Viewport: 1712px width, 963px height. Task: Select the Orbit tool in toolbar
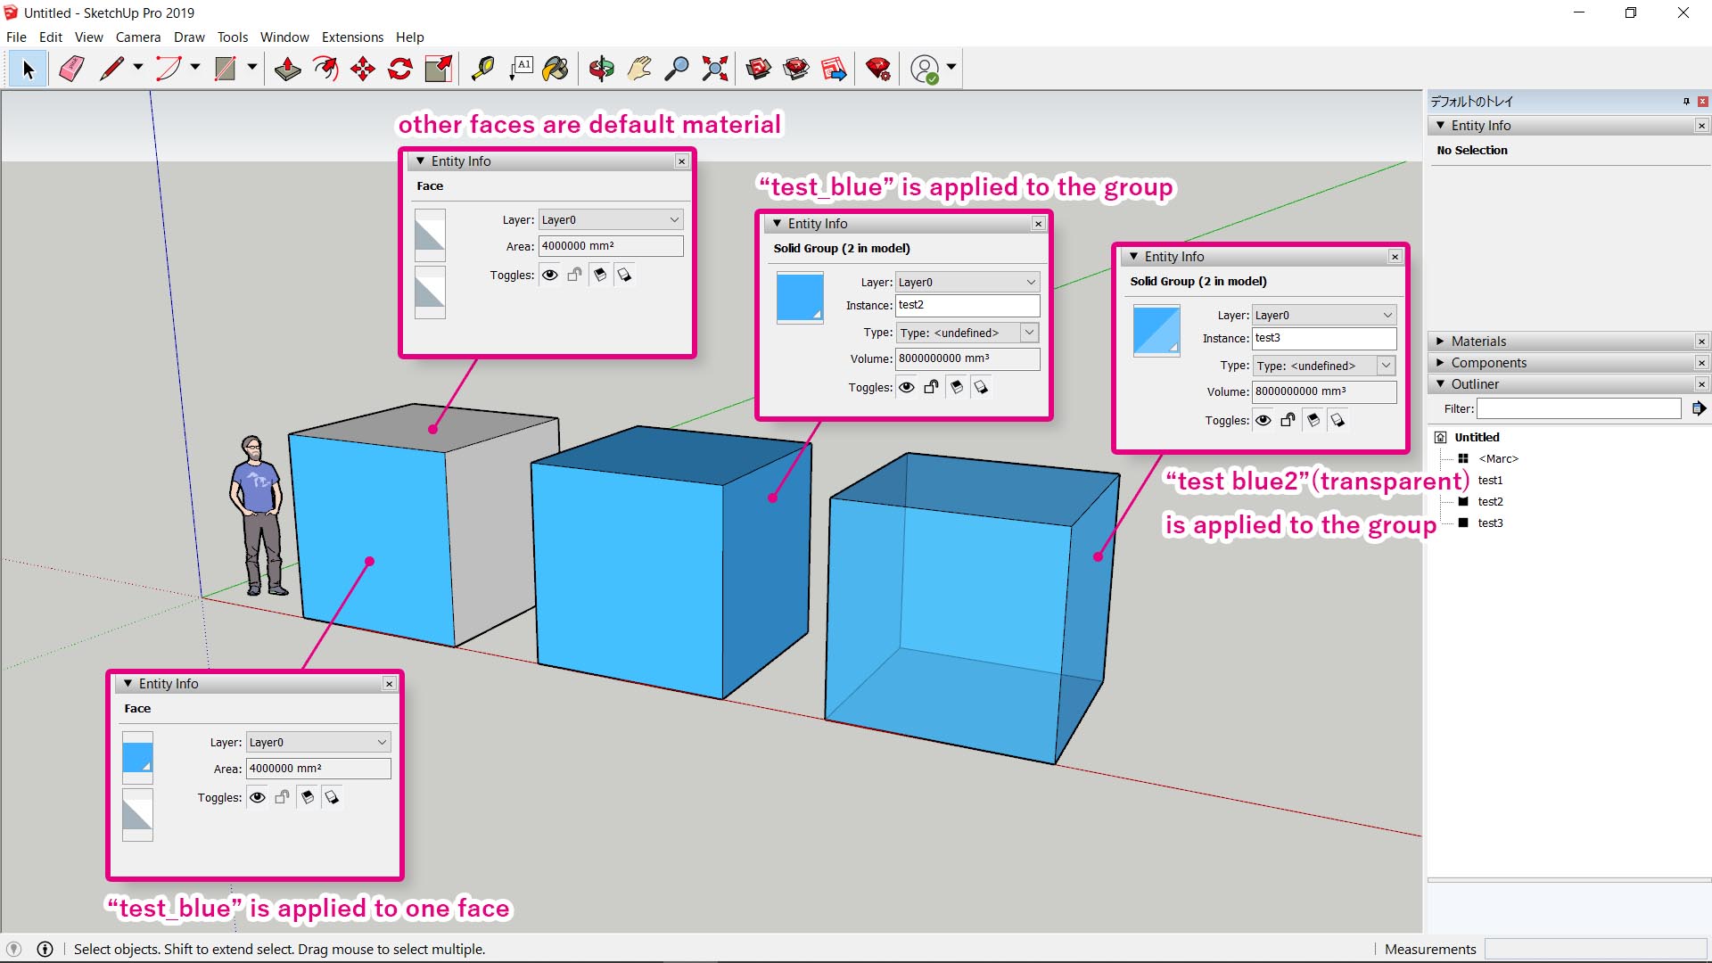601,70
